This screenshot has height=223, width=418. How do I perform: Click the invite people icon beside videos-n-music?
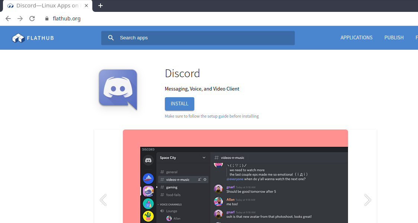coord(200,180)
